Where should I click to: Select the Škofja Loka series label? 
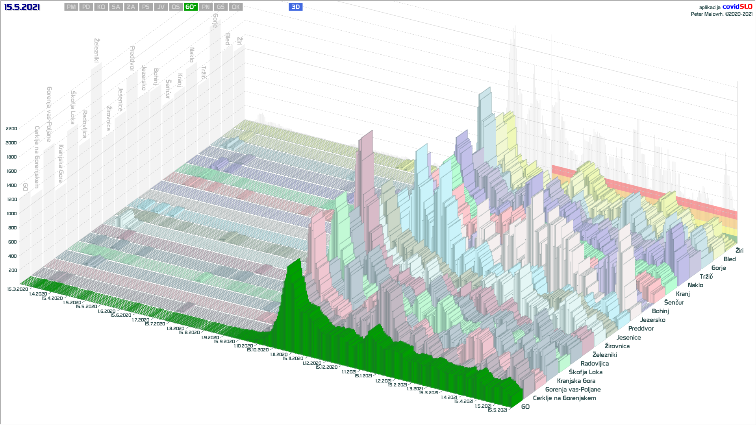(x=586, y=372)
